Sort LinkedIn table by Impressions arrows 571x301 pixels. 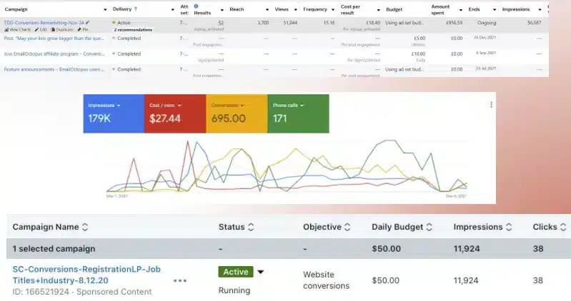pos(509,228)
